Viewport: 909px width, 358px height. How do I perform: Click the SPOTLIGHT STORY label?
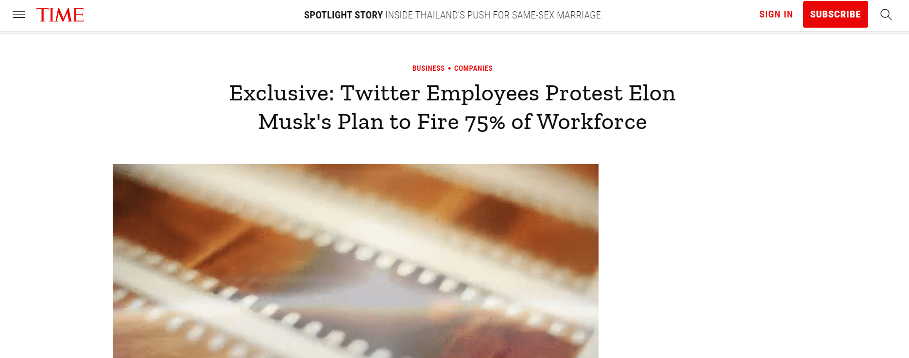coord(343,15)
